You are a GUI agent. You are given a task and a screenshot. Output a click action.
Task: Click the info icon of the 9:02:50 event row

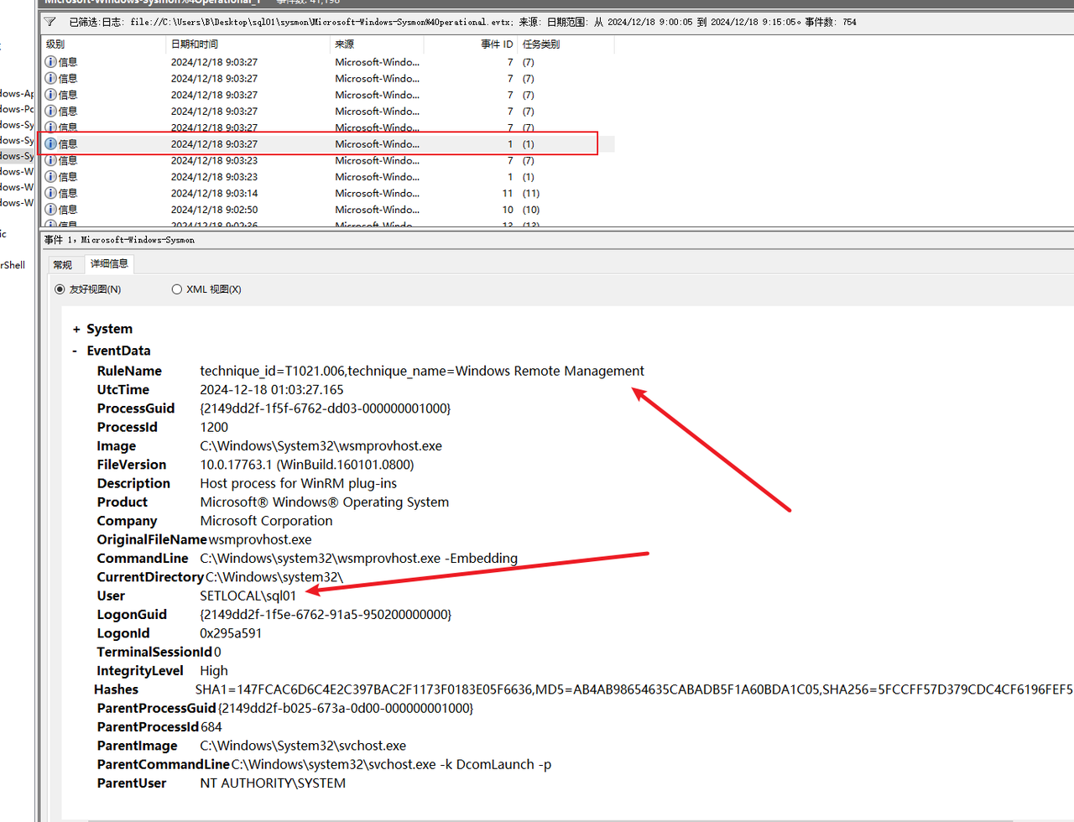[50, 210]
